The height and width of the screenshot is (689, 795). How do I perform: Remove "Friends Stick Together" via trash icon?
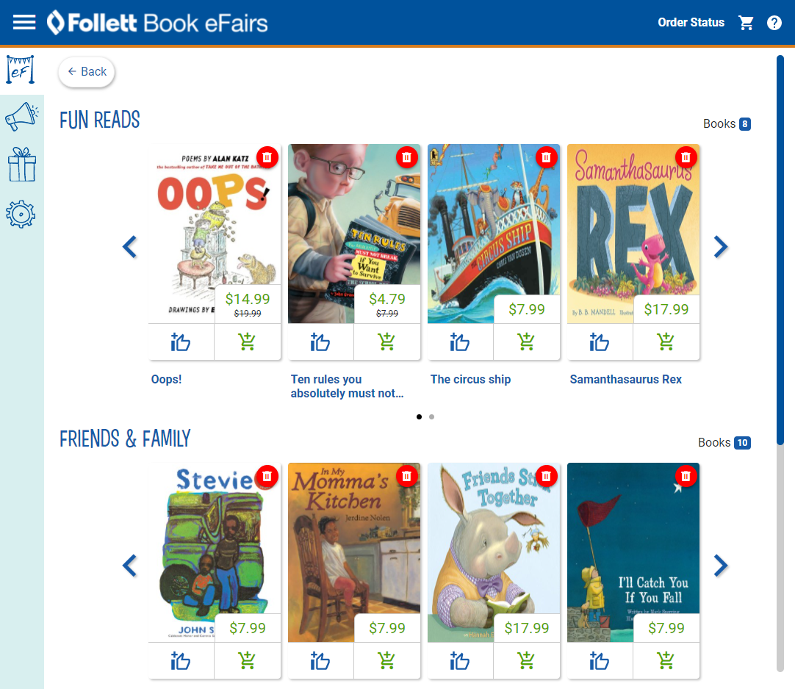point(547,476)
